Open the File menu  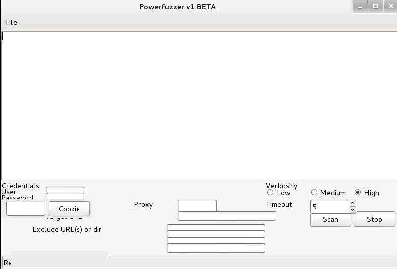point(11,22)
